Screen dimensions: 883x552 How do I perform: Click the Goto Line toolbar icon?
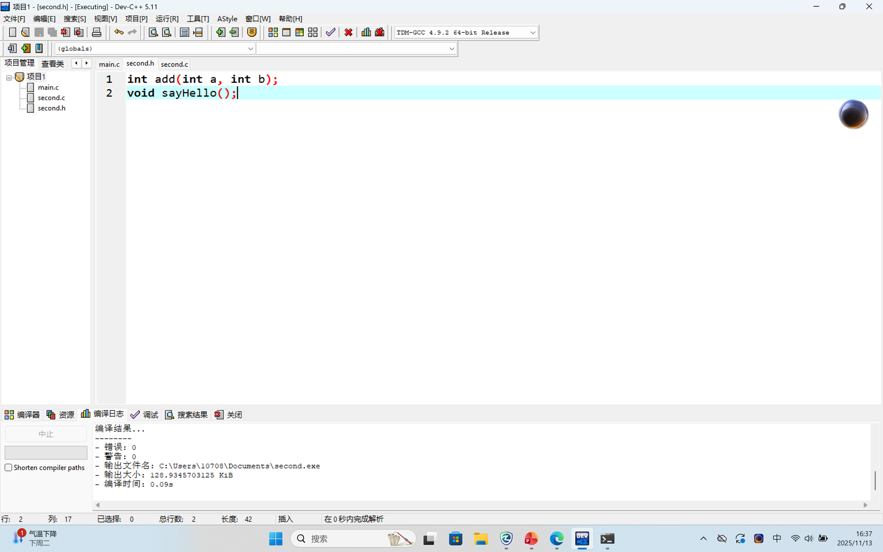[x=198, y=32]
